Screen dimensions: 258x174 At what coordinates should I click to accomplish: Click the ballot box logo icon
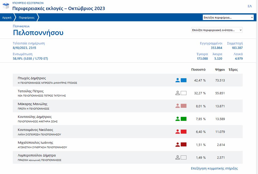6,6
